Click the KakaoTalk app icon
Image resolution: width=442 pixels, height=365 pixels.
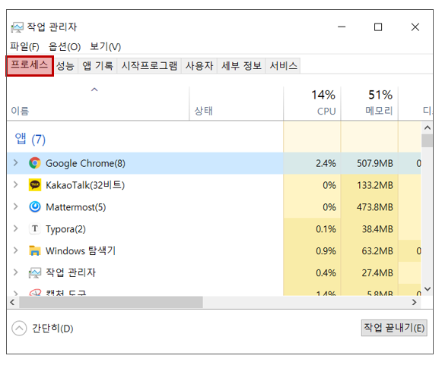pyautogui.click(x=35, y=184)
